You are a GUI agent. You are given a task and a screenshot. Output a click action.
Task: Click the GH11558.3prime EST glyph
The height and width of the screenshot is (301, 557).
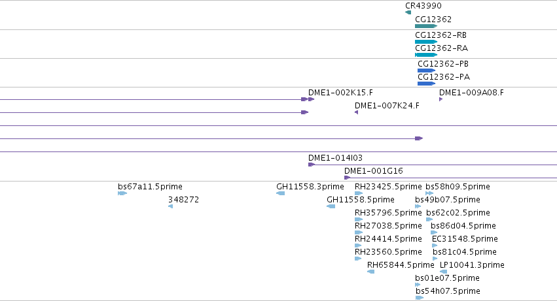[280, 193]
